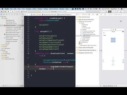The image size is (127, 95).
Task: Click setupSignUpButton() line in code editor
Action: coord(49,47)
